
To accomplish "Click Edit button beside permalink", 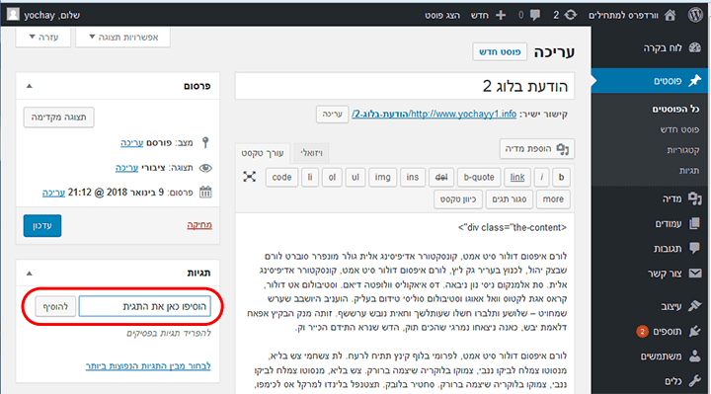I will pyautogui.click(x=333, y=115).
